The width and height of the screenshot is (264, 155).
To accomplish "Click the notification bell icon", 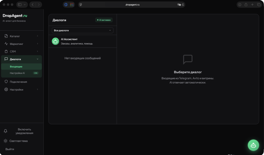I will pos(6,131).
